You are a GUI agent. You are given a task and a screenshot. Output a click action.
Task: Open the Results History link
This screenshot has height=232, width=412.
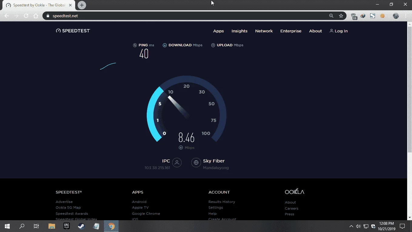[x=222, y=202]
